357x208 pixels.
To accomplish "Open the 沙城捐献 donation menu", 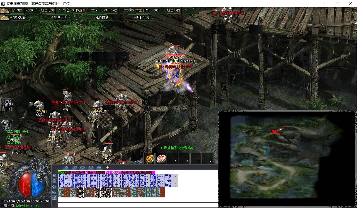I will coord(101,18).
